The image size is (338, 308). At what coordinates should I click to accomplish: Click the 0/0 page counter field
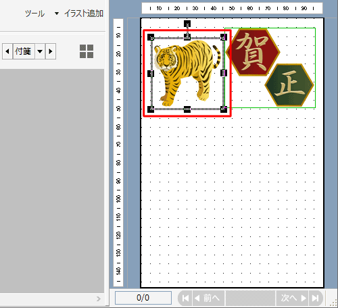(143, 298)
